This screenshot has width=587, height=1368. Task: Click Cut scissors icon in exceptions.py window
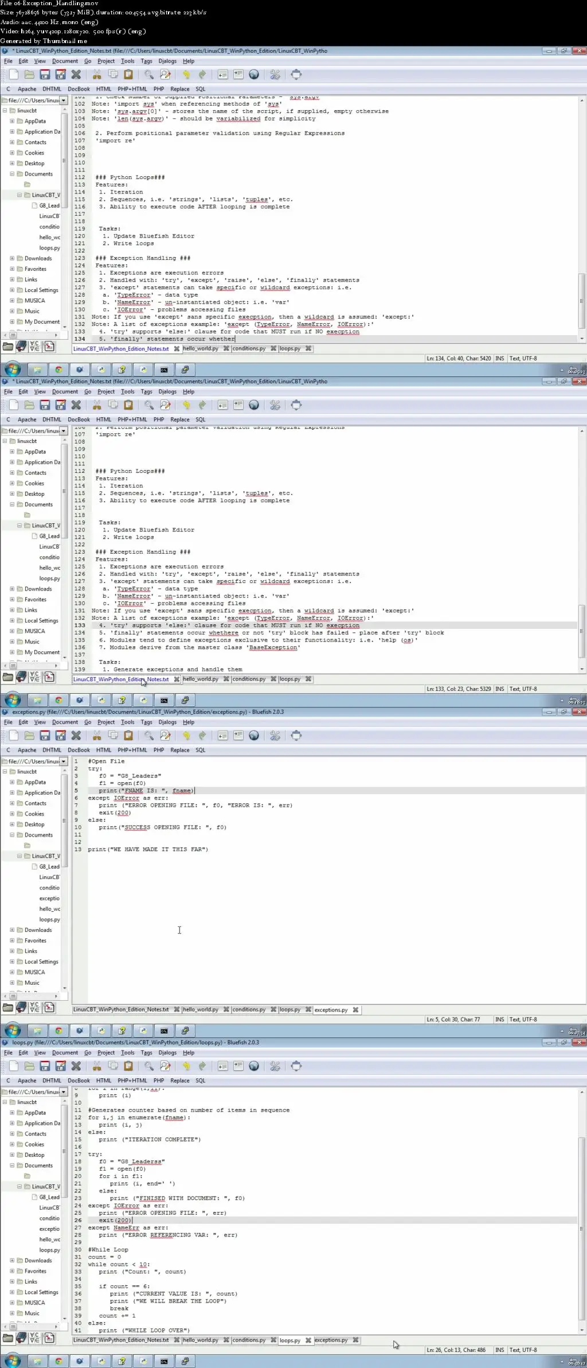pos(97,735)
